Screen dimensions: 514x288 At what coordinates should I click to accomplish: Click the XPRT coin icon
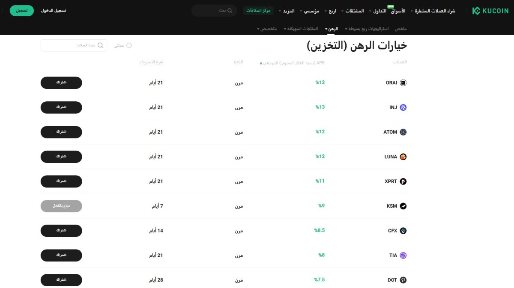click(x=403, y=182)
